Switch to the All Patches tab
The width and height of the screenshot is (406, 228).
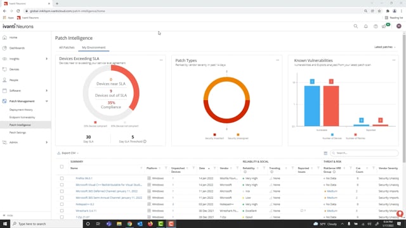[x=67, y=47]
